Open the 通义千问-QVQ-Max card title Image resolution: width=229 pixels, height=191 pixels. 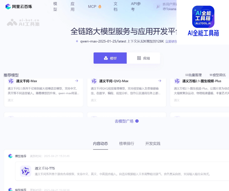114,81
